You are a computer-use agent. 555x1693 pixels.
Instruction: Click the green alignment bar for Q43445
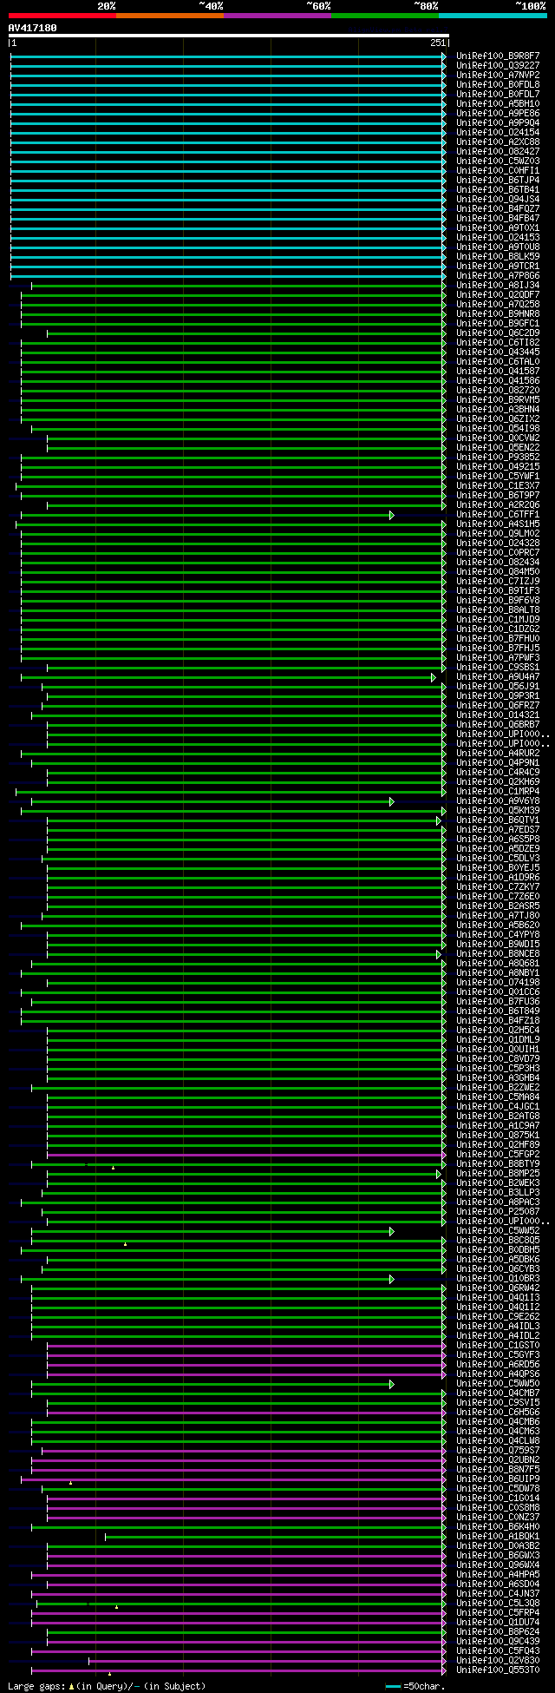coord(232,352)
